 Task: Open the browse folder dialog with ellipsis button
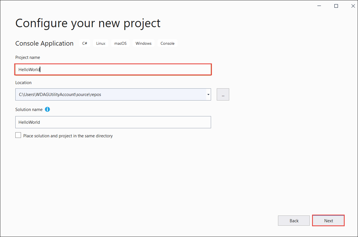(x=223, y=94)
